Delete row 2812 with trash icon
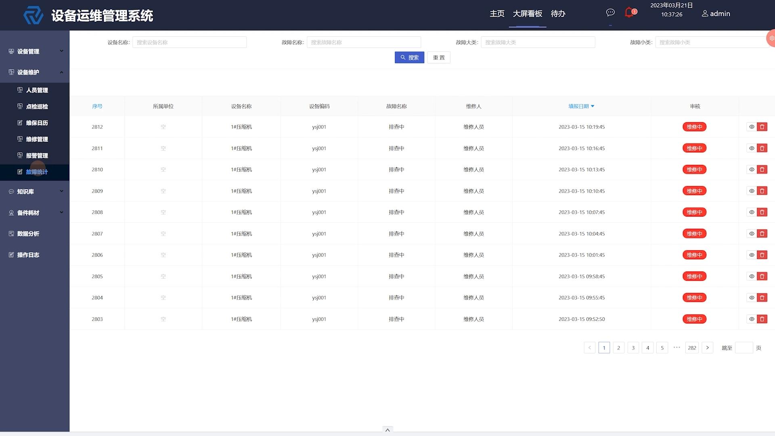Viewport: 775px width, 436px height. click(x=762, y=127)
